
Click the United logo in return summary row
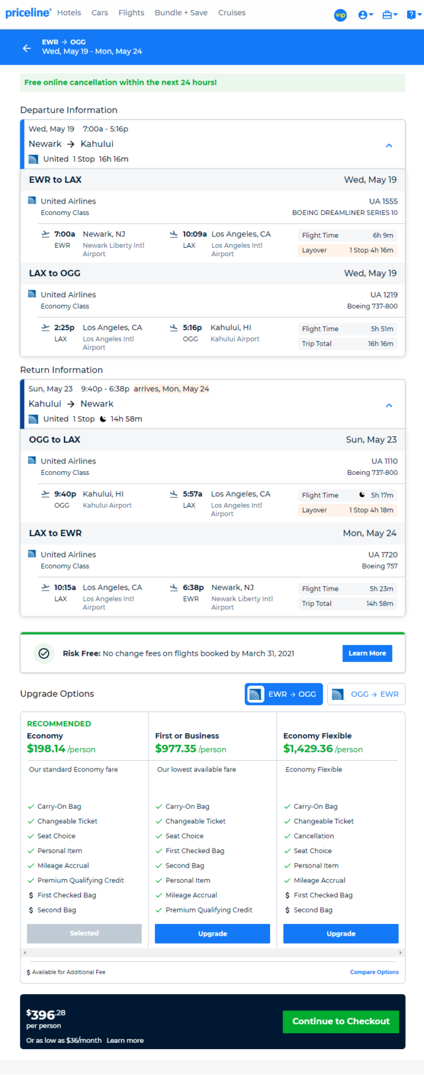click(x=34, y=419)
